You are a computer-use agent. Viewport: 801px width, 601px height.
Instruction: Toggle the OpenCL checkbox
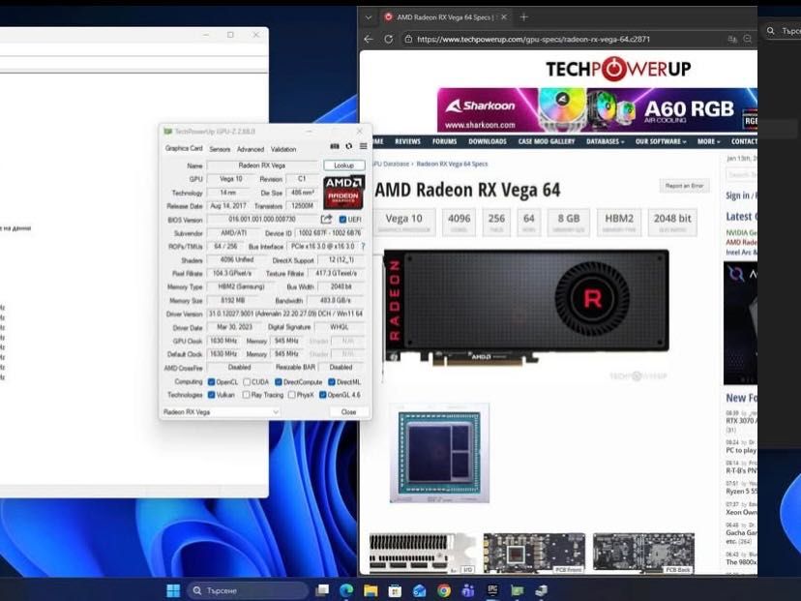[211, 381]
